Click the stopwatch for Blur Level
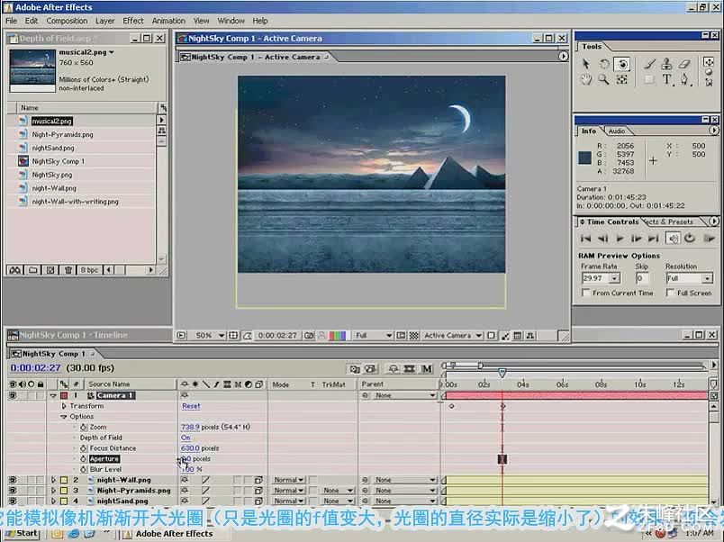724x542 pixels. coord(84,469)
